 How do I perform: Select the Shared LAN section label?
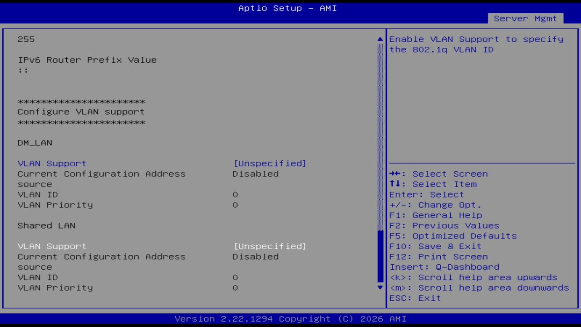(46, 225)
